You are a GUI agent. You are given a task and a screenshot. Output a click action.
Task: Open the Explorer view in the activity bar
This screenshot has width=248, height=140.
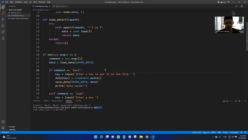click(3, 7)
